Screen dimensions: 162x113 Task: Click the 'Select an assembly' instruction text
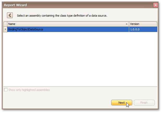(x=62, y=16)
